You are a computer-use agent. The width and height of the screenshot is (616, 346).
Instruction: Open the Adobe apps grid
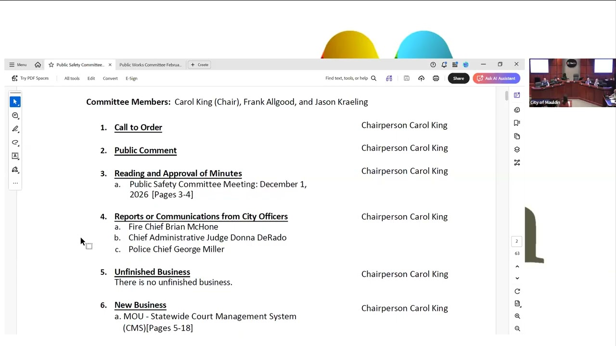point(455,65)
